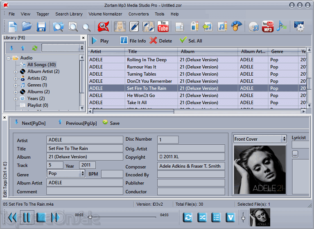Click the blue V button in player
The image size is (314, 229).
pos(230,217)
